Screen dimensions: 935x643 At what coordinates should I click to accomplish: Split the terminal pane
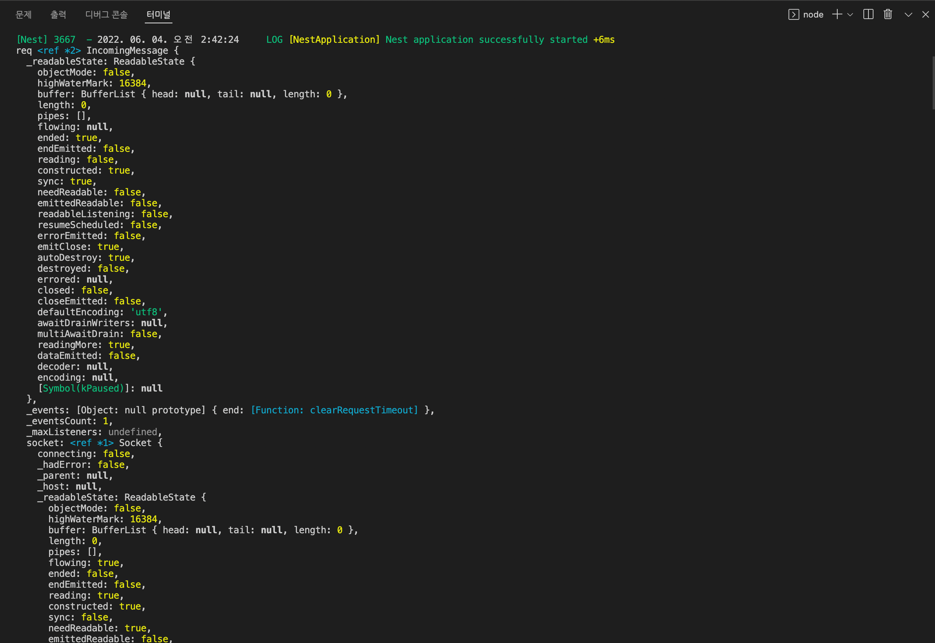click(868, 14)
